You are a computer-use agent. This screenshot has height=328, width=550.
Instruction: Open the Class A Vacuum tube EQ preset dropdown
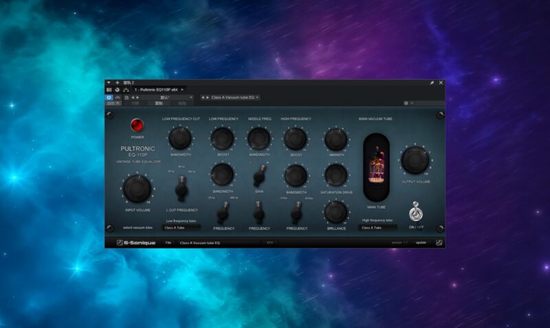click(234, 97)
